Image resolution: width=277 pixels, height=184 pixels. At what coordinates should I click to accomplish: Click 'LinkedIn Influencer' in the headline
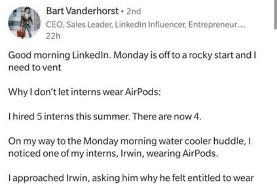coord(151,24)
